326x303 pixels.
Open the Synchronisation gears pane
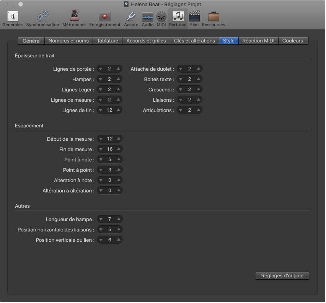[42, 19]
